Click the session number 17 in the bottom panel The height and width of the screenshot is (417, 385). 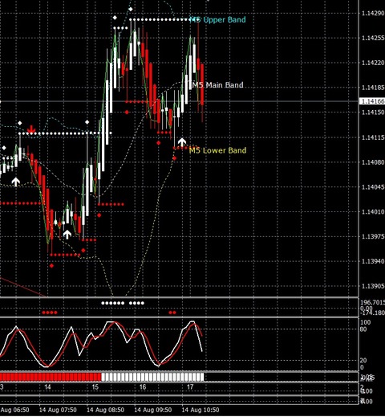[x=190, y=386]
